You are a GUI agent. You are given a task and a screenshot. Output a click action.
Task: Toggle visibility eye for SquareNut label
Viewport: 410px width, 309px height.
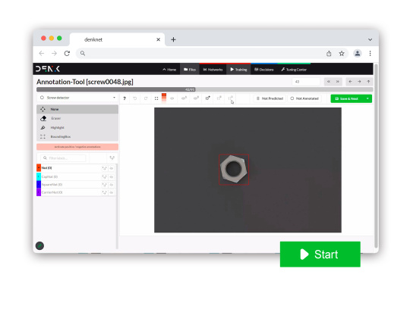(x=112, y=185)
